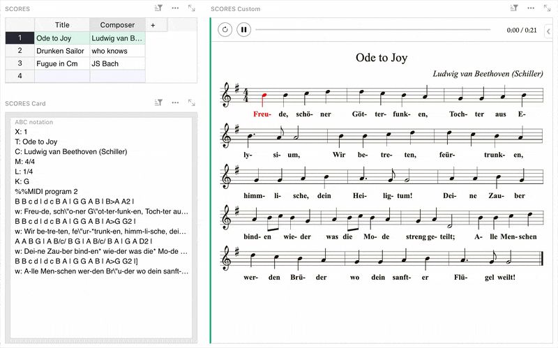Click the empty Title cell in row 4
This screenshot has width=558, height=348.
click(x=62, y=76)
